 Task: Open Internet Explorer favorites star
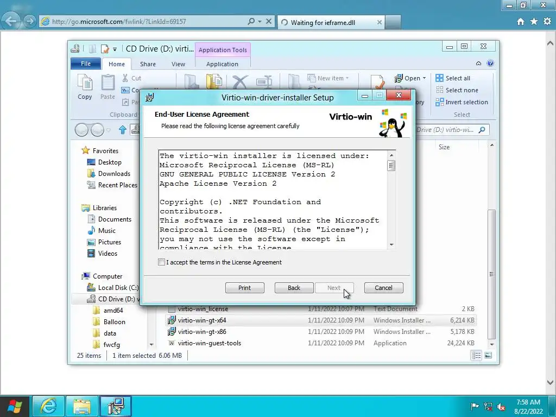[x=534, y=22]
